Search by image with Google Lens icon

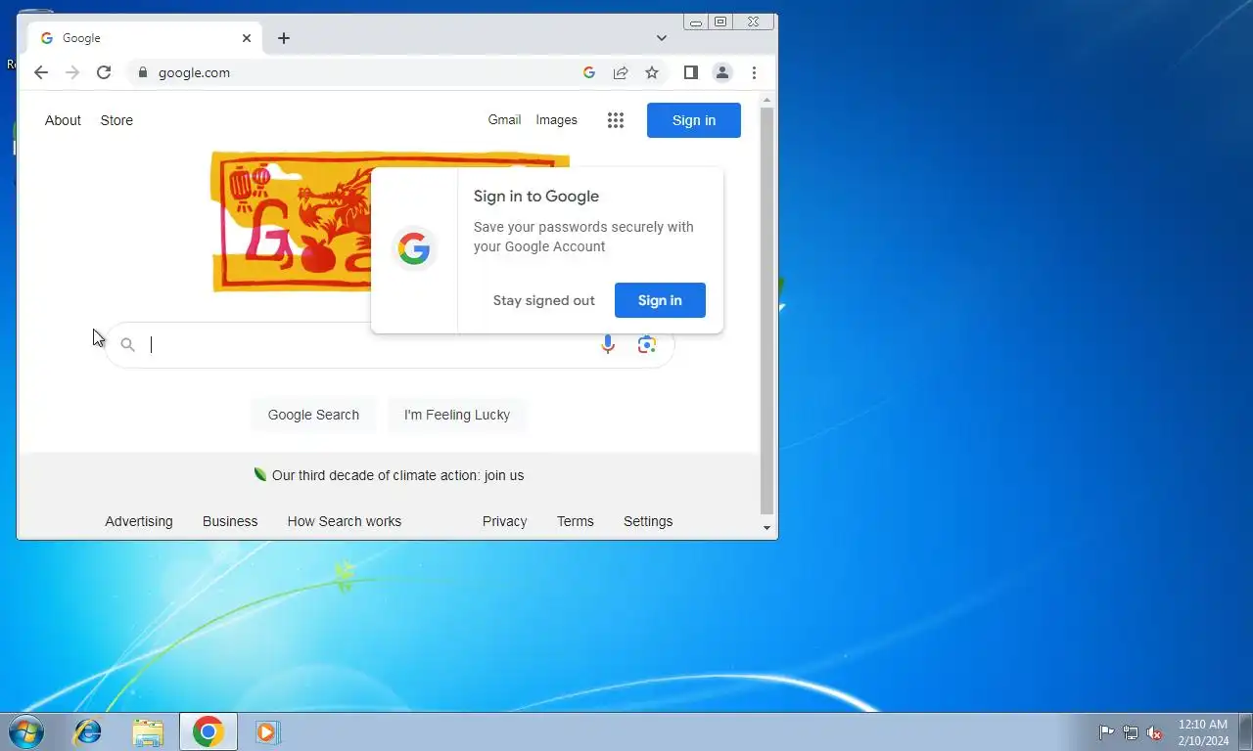tap(646, 344)
